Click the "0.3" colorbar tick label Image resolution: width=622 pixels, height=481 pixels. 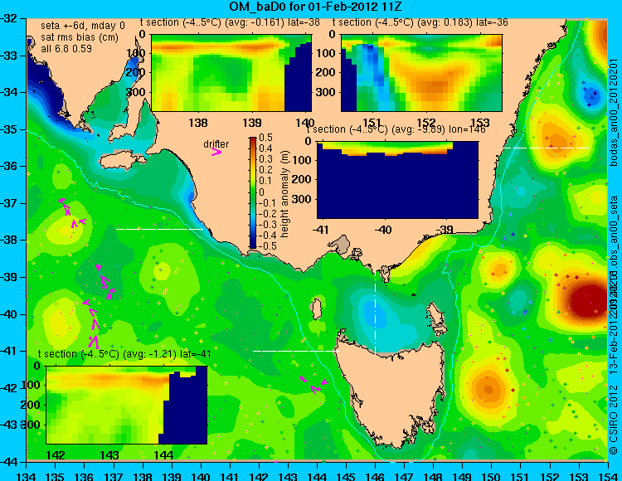click(x=265, y=159)
